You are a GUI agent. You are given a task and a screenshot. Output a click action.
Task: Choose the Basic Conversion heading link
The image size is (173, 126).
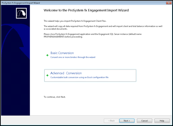click(x=62, y=53)
